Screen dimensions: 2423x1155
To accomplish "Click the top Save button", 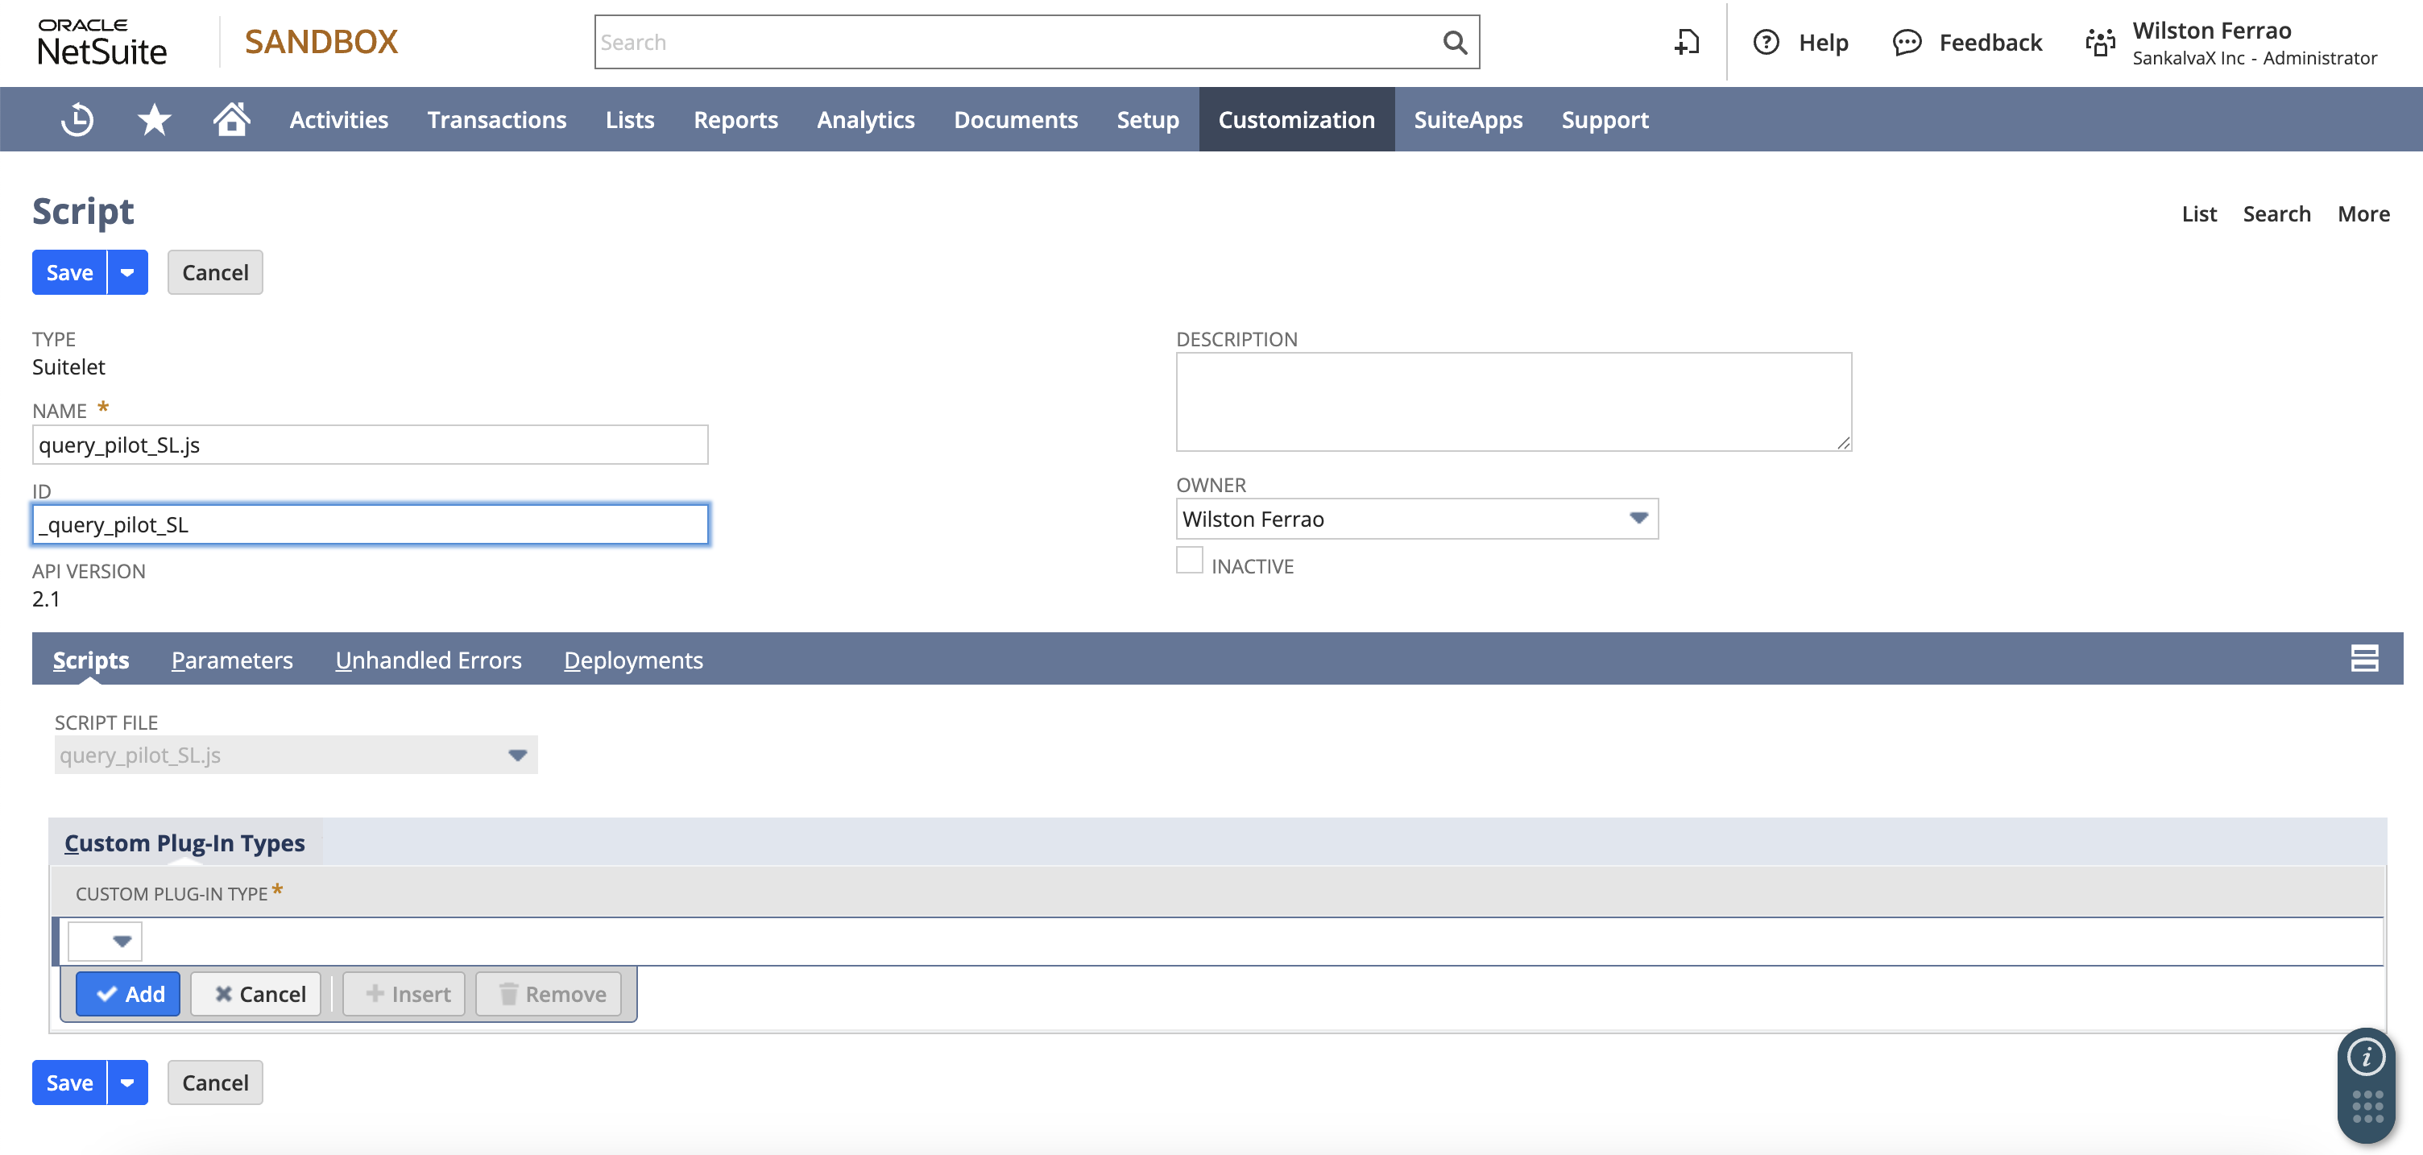I will click(69, 273).
